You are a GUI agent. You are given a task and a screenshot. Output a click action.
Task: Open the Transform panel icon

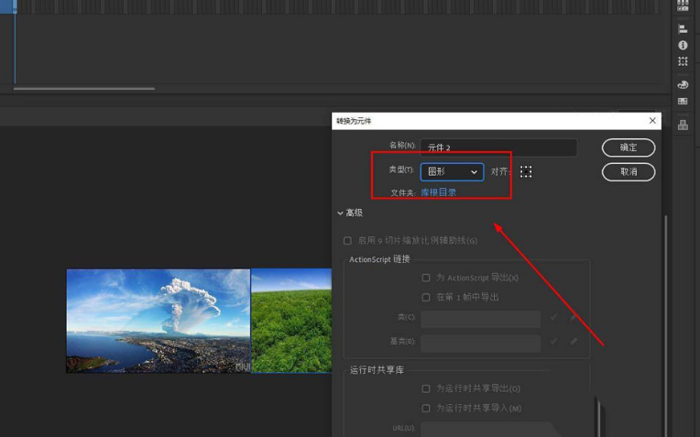click(x=683, y=61)
